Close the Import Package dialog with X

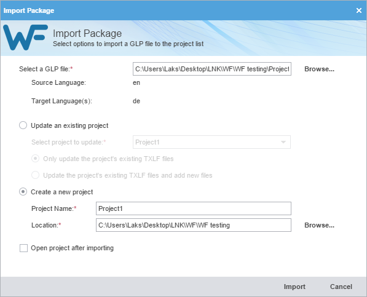pyautogui.click(x=358, y=10)
